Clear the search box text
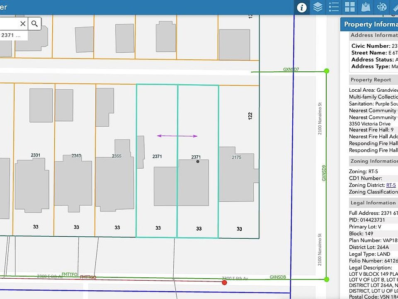 23,24
